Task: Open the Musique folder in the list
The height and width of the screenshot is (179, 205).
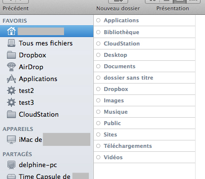Action: tap(144, 112)
